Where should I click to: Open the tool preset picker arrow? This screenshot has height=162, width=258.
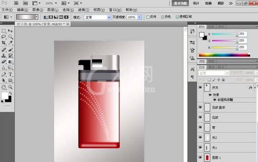click(x=11, y=17)
